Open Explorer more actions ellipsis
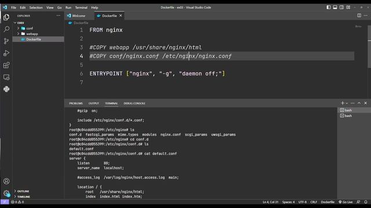This screenshot has width=371, height=208. [x=58, y=16]
